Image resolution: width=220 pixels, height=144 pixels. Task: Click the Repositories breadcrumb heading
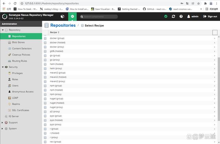tap(63, 25)
